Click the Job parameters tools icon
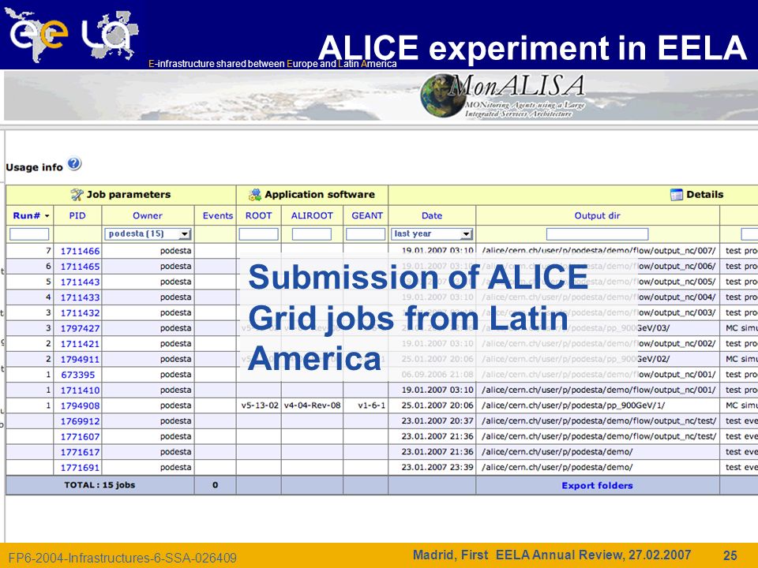758x568 pixels. pyautogui.click(x=77, y=195)
